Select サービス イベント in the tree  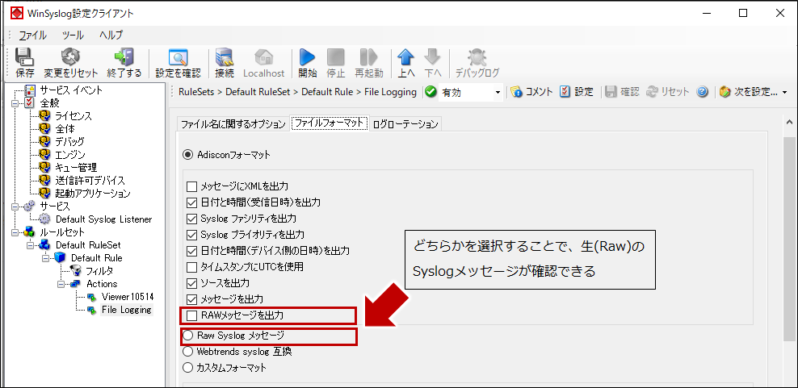[71, 90]
